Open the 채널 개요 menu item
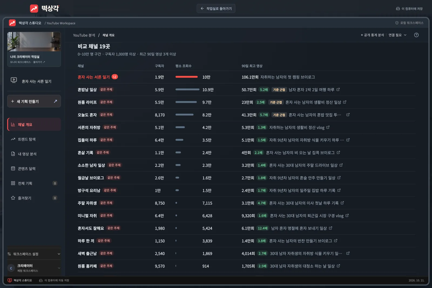The width and height of the screenshot is (432, 288). click(x=34, y=124)
